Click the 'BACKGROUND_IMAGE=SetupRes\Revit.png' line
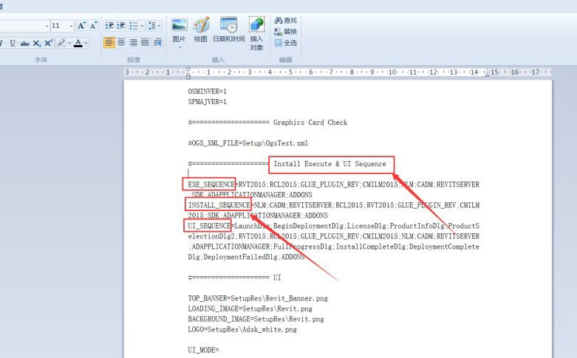 (256, 319)
